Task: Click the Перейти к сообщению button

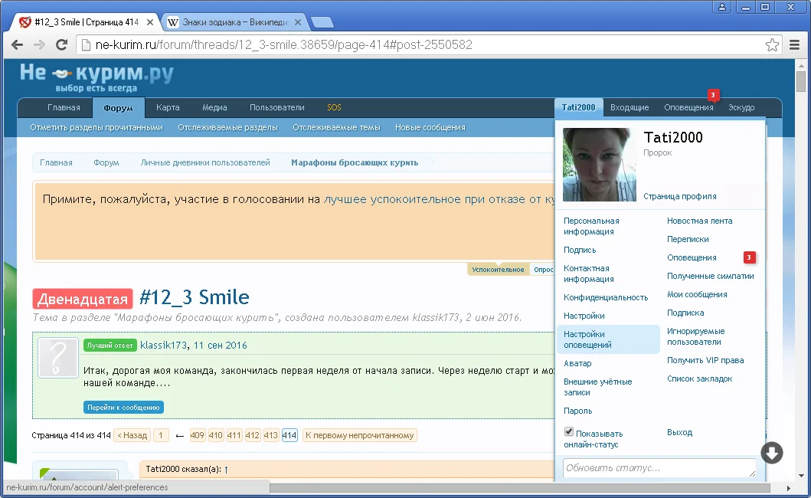Action: click(123, 408)
